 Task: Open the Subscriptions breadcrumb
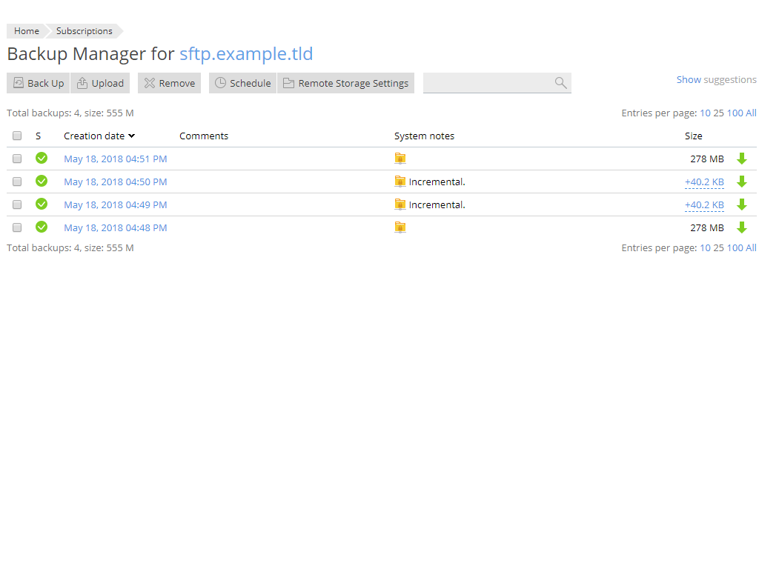(x=83, y=30)
